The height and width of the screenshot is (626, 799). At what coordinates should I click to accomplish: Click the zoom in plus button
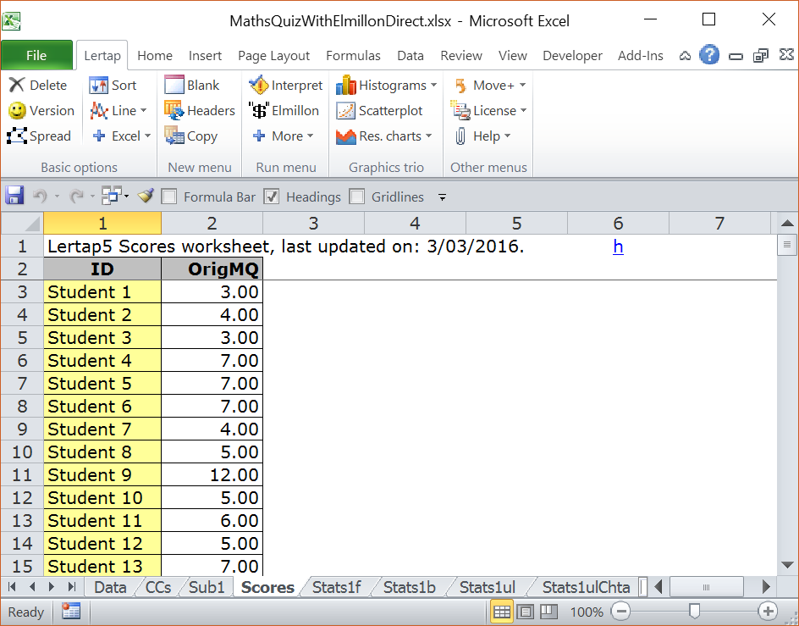[x=768, y=612]
